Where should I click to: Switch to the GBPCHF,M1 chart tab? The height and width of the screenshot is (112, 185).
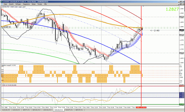coord(79,110)
